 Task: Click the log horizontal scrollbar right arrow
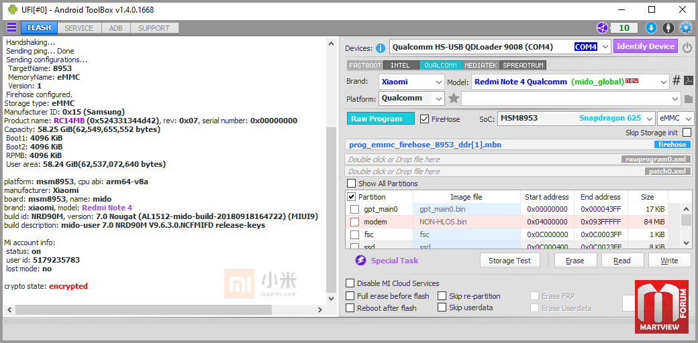click(x=319, y=310)
